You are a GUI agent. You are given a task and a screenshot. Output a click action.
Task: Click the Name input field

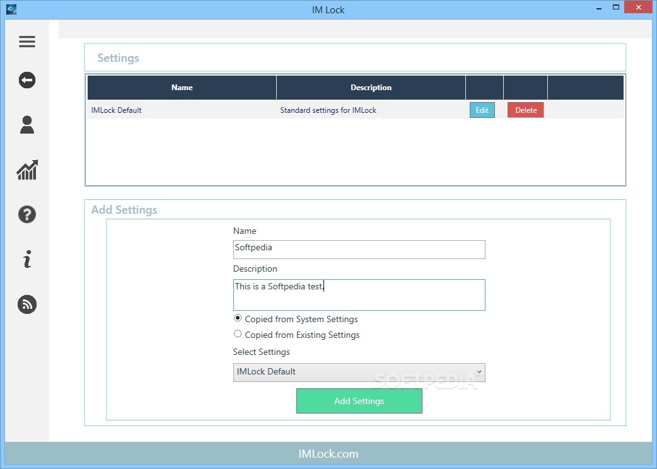tap(359, 249)
